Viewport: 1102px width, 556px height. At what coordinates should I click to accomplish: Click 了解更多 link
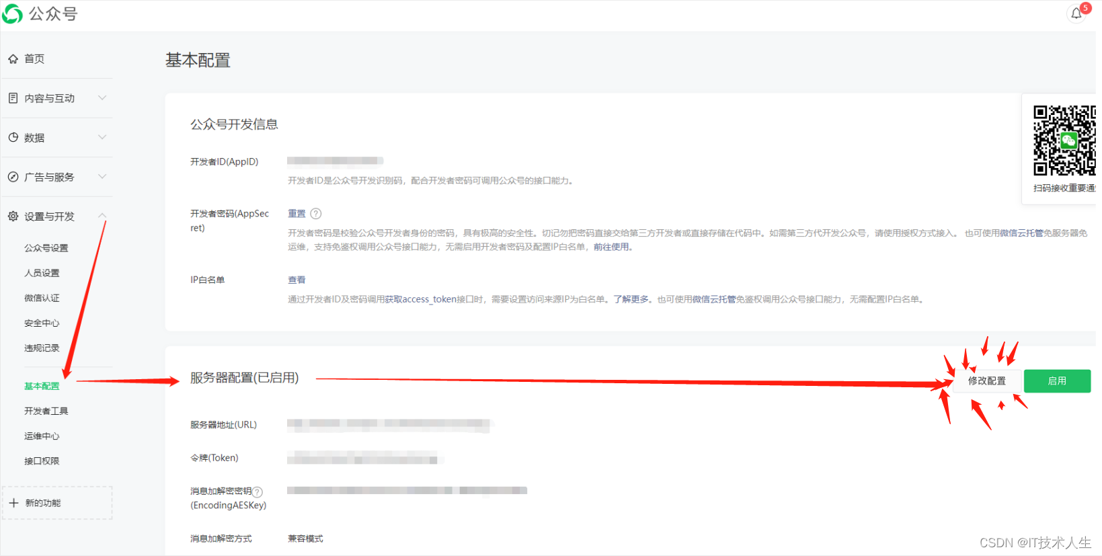tap(631, 299)
